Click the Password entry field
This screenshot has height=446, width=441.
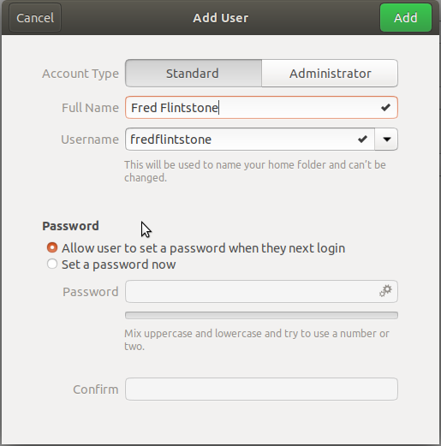[261, 291]
